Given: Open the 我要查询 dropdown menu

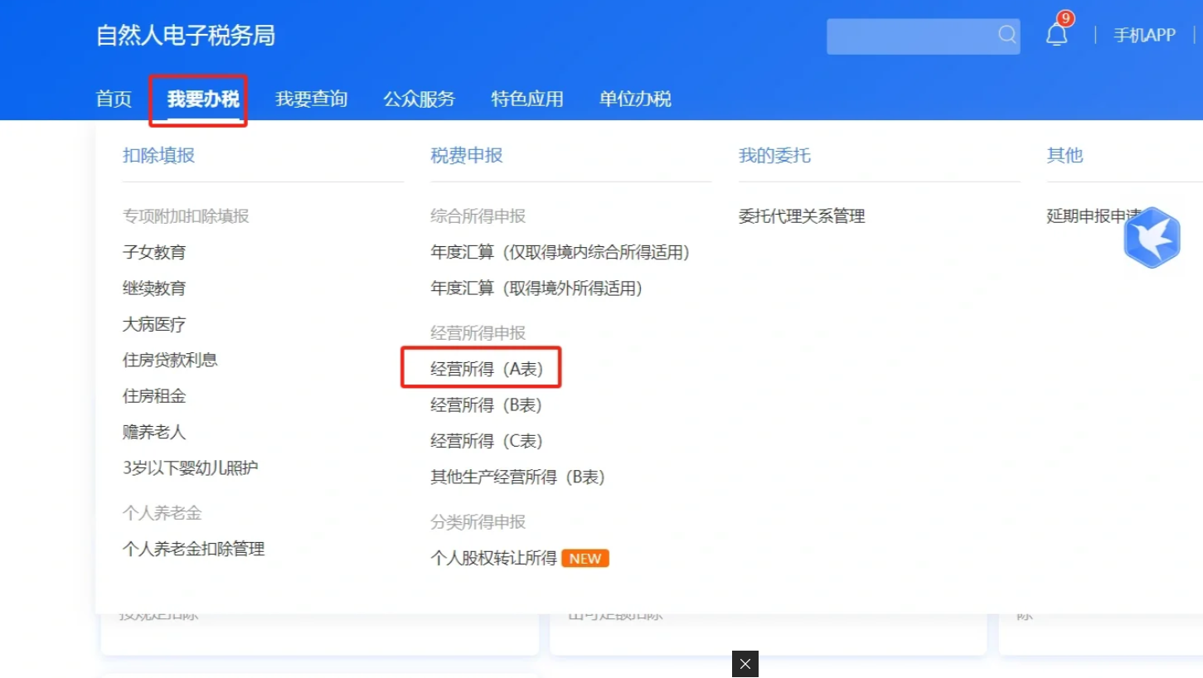Looking at the screenshot, I should pos(310,99).
